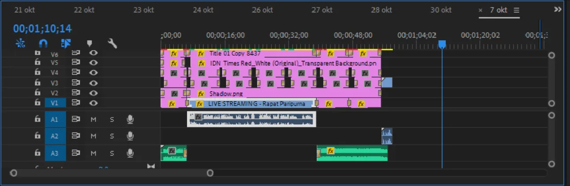Screen dimensions: 570x186
Task: Target audio track A2 label
Action: pyautogui.click(x=54, y=136)
